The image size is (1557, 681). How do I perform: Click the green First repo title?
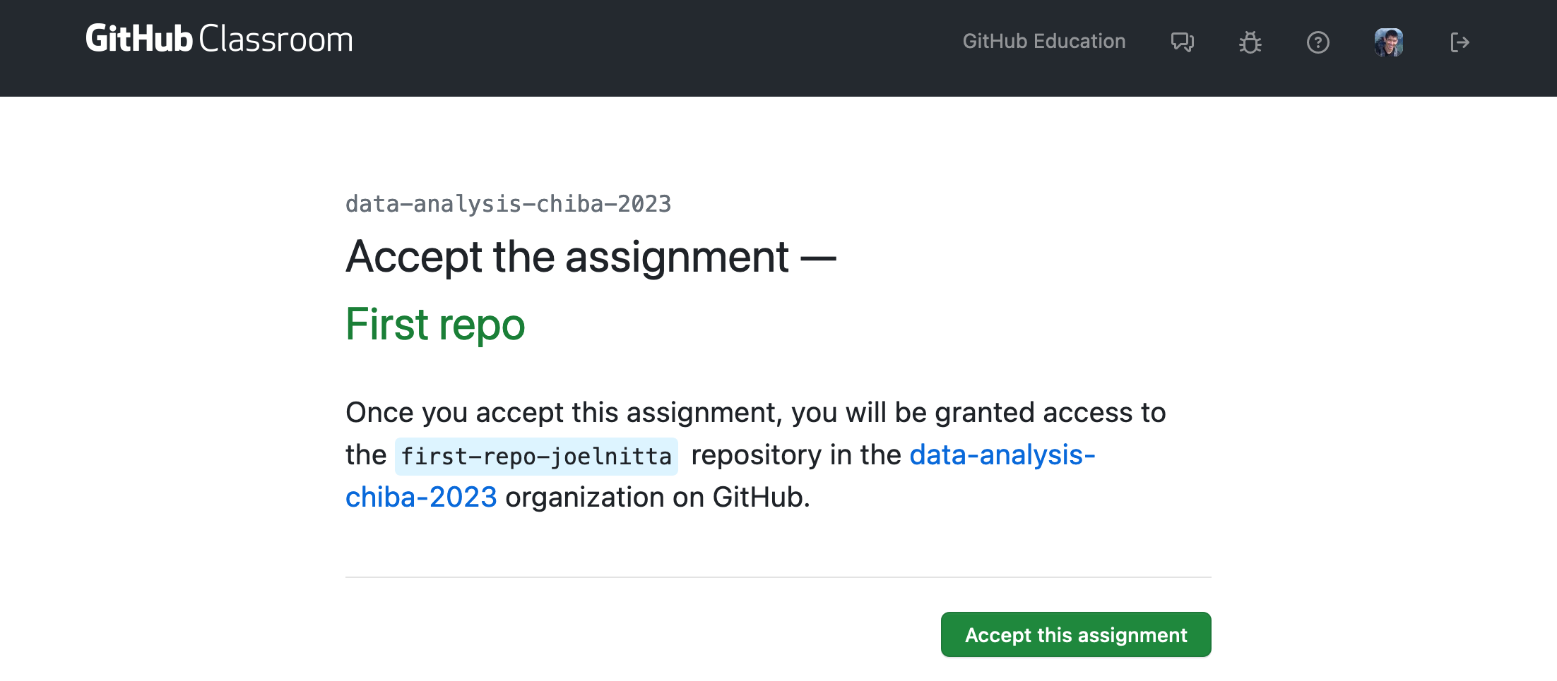click(x=435, y=325)
